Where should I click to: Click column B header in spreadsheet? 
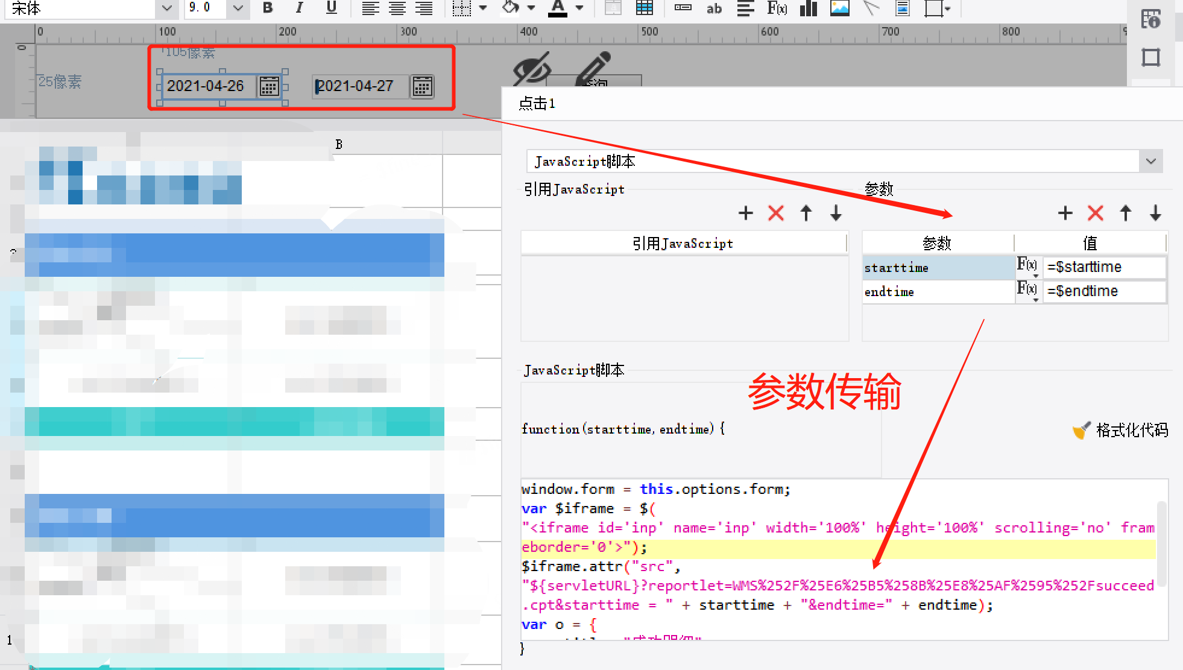[339, 144]
